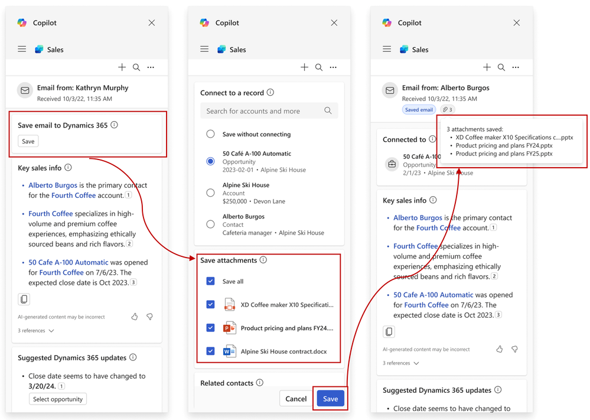Viewport: 590px width, 420px height.
Task: Toggle Product pricing and plans FY24 checkbox
Action: tap(210, 328)
